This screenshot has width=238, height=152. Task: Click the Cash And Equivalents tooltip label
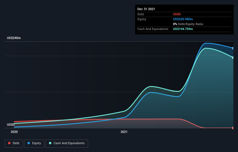[153, 29]
